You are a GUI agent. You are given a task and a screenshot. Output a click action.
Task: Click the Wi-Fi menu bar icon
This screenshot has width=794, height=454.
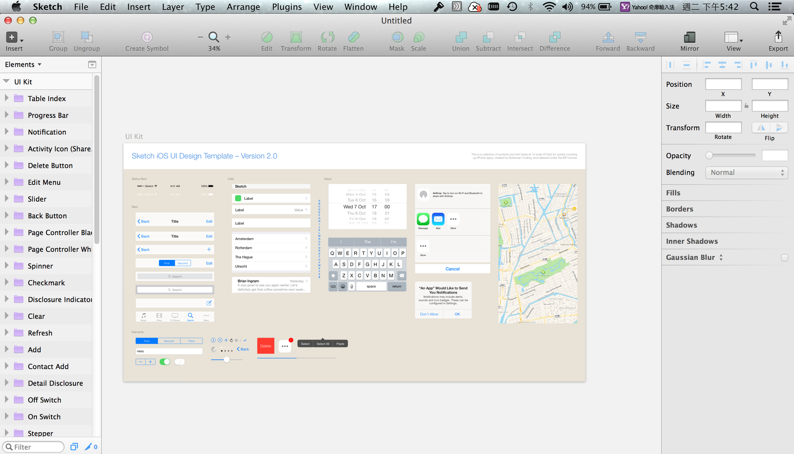[549, 7]
